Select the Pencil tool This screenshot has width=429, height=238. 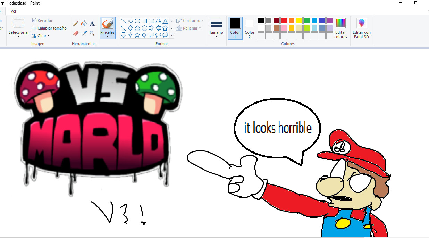pos(76,24)
